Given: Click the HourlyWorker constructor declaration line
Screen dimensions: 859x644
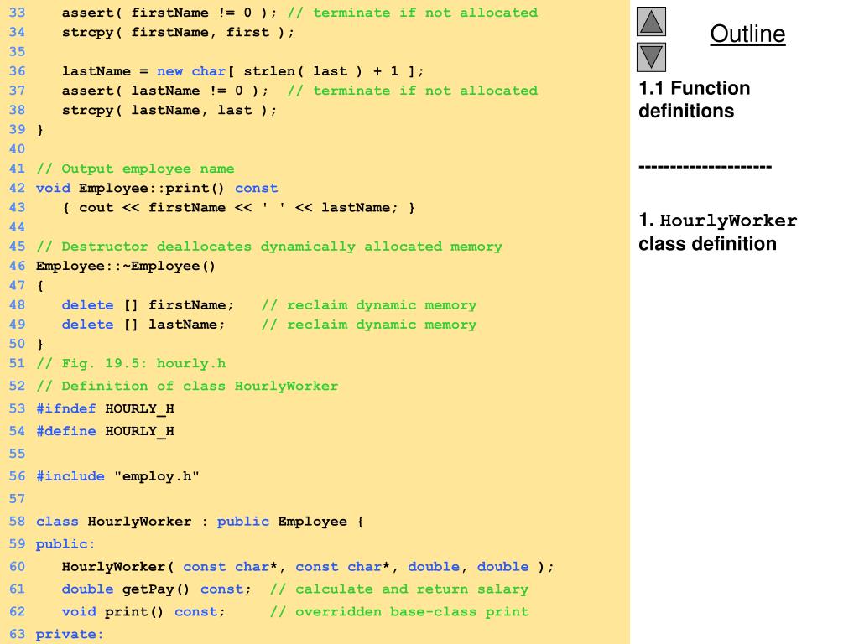Looking at the screenshot, I should [x=308, y=567].
